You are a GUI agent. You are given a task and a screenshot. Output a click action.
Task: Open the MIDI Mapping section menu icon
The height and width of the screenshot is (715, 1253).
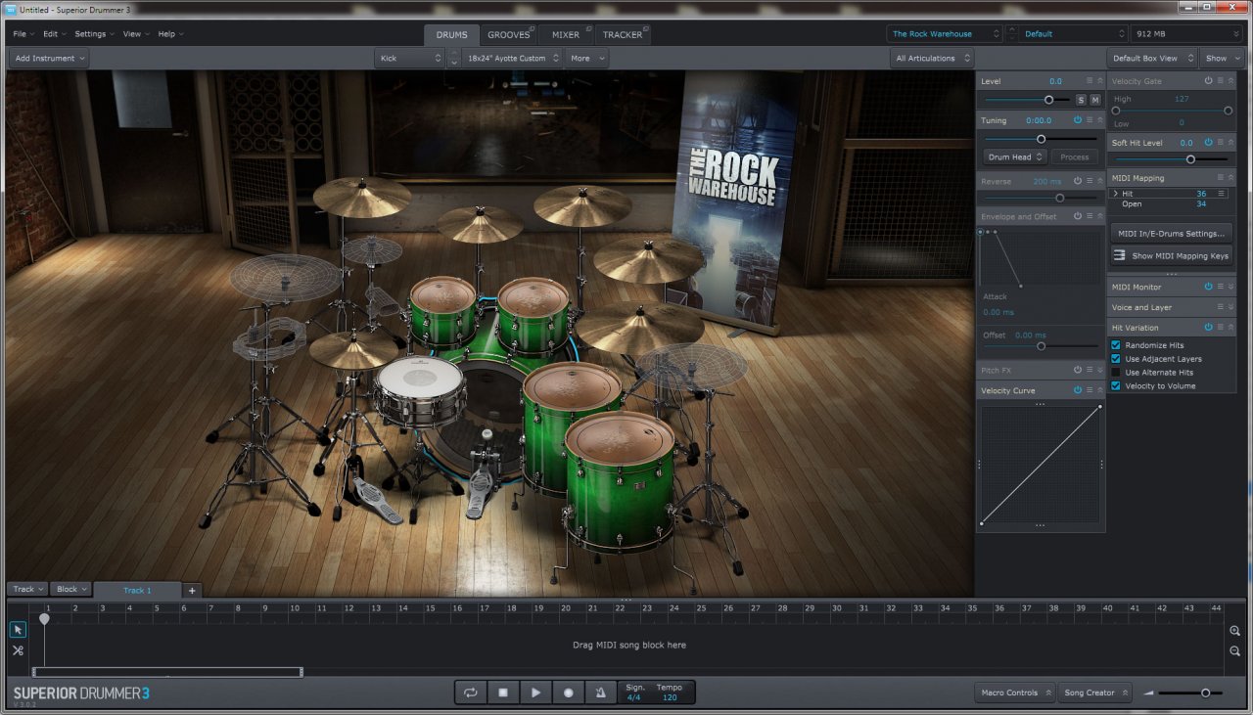point(1221,178)
